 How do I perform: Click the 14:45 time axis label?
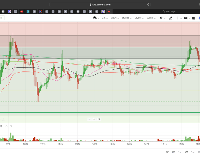pos(181,144)
